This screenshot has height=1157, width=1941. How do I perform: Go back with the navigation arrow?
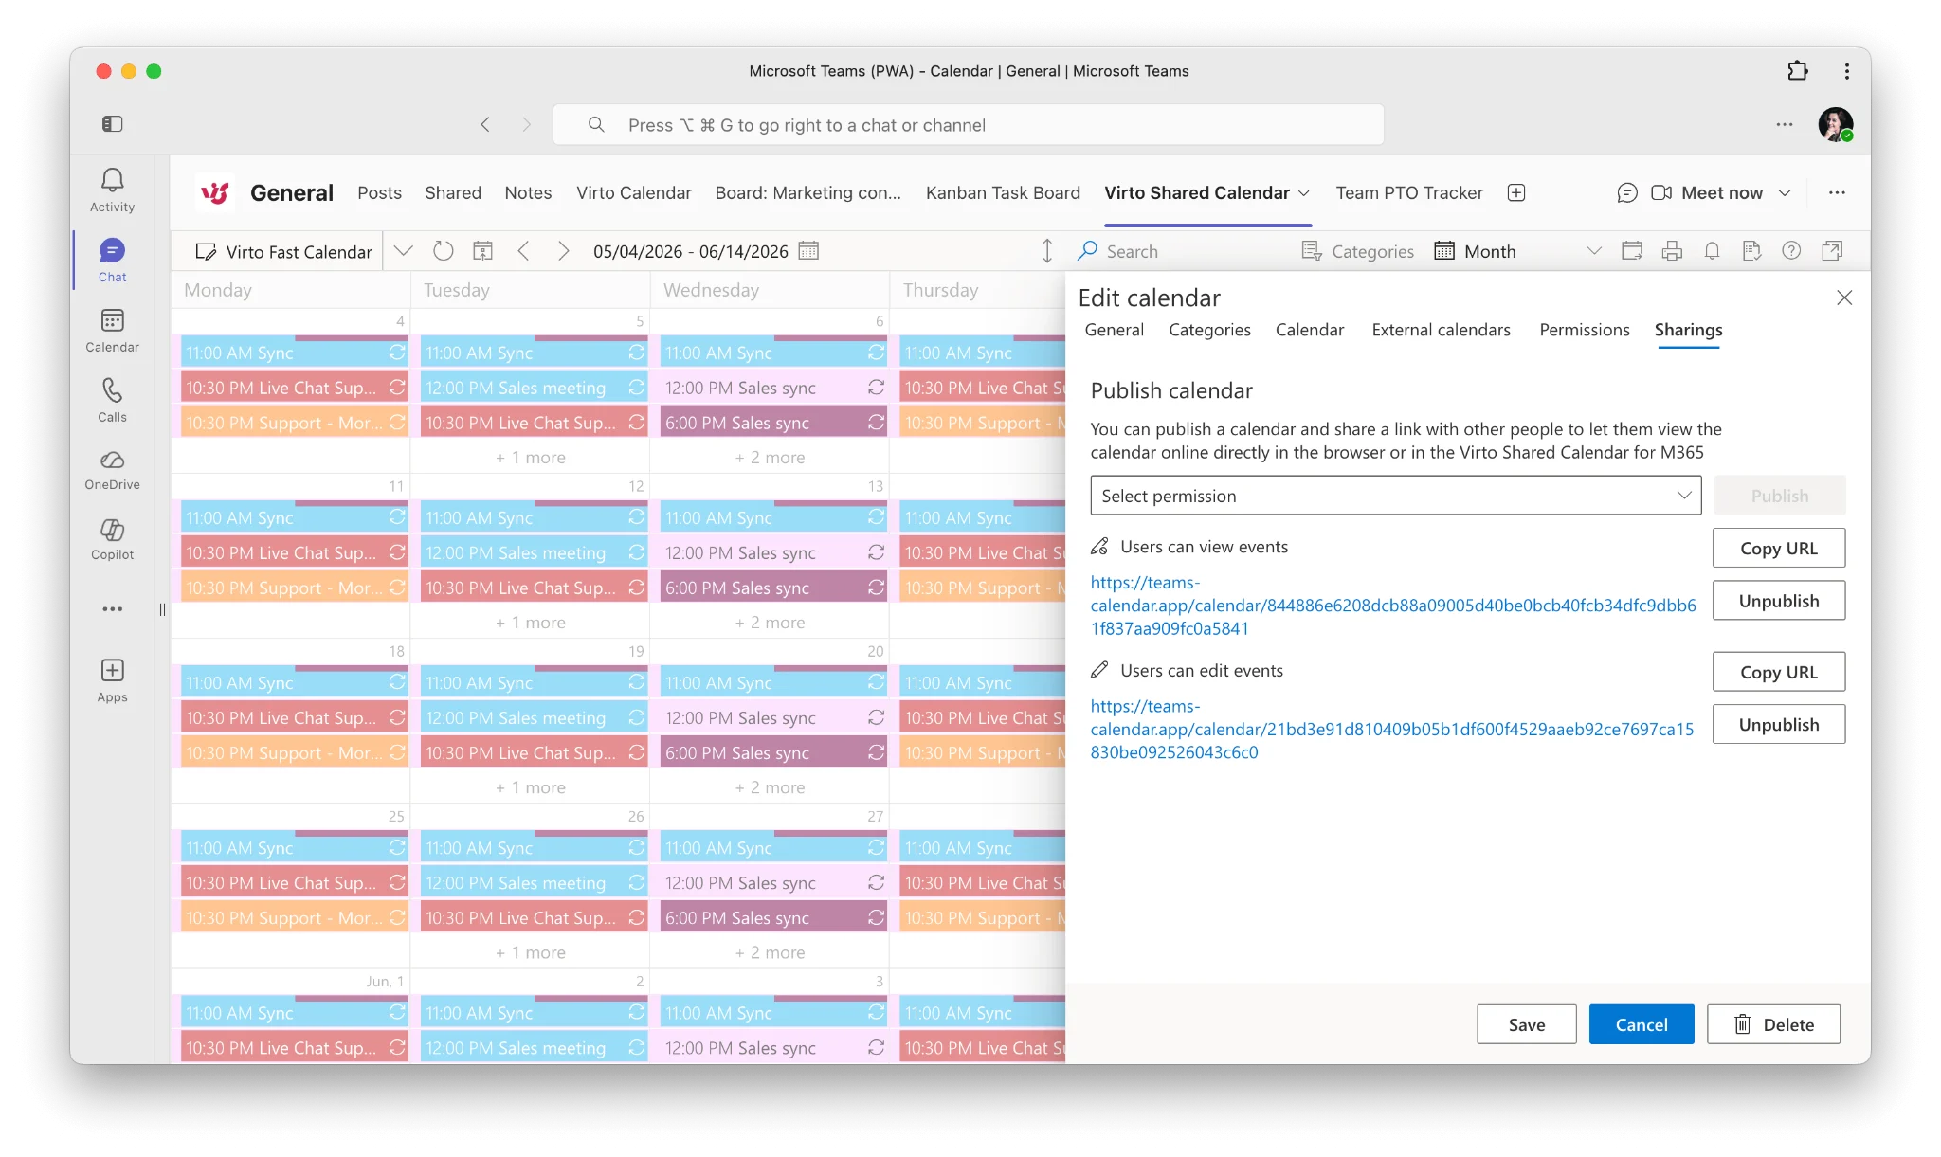[485, 124]
